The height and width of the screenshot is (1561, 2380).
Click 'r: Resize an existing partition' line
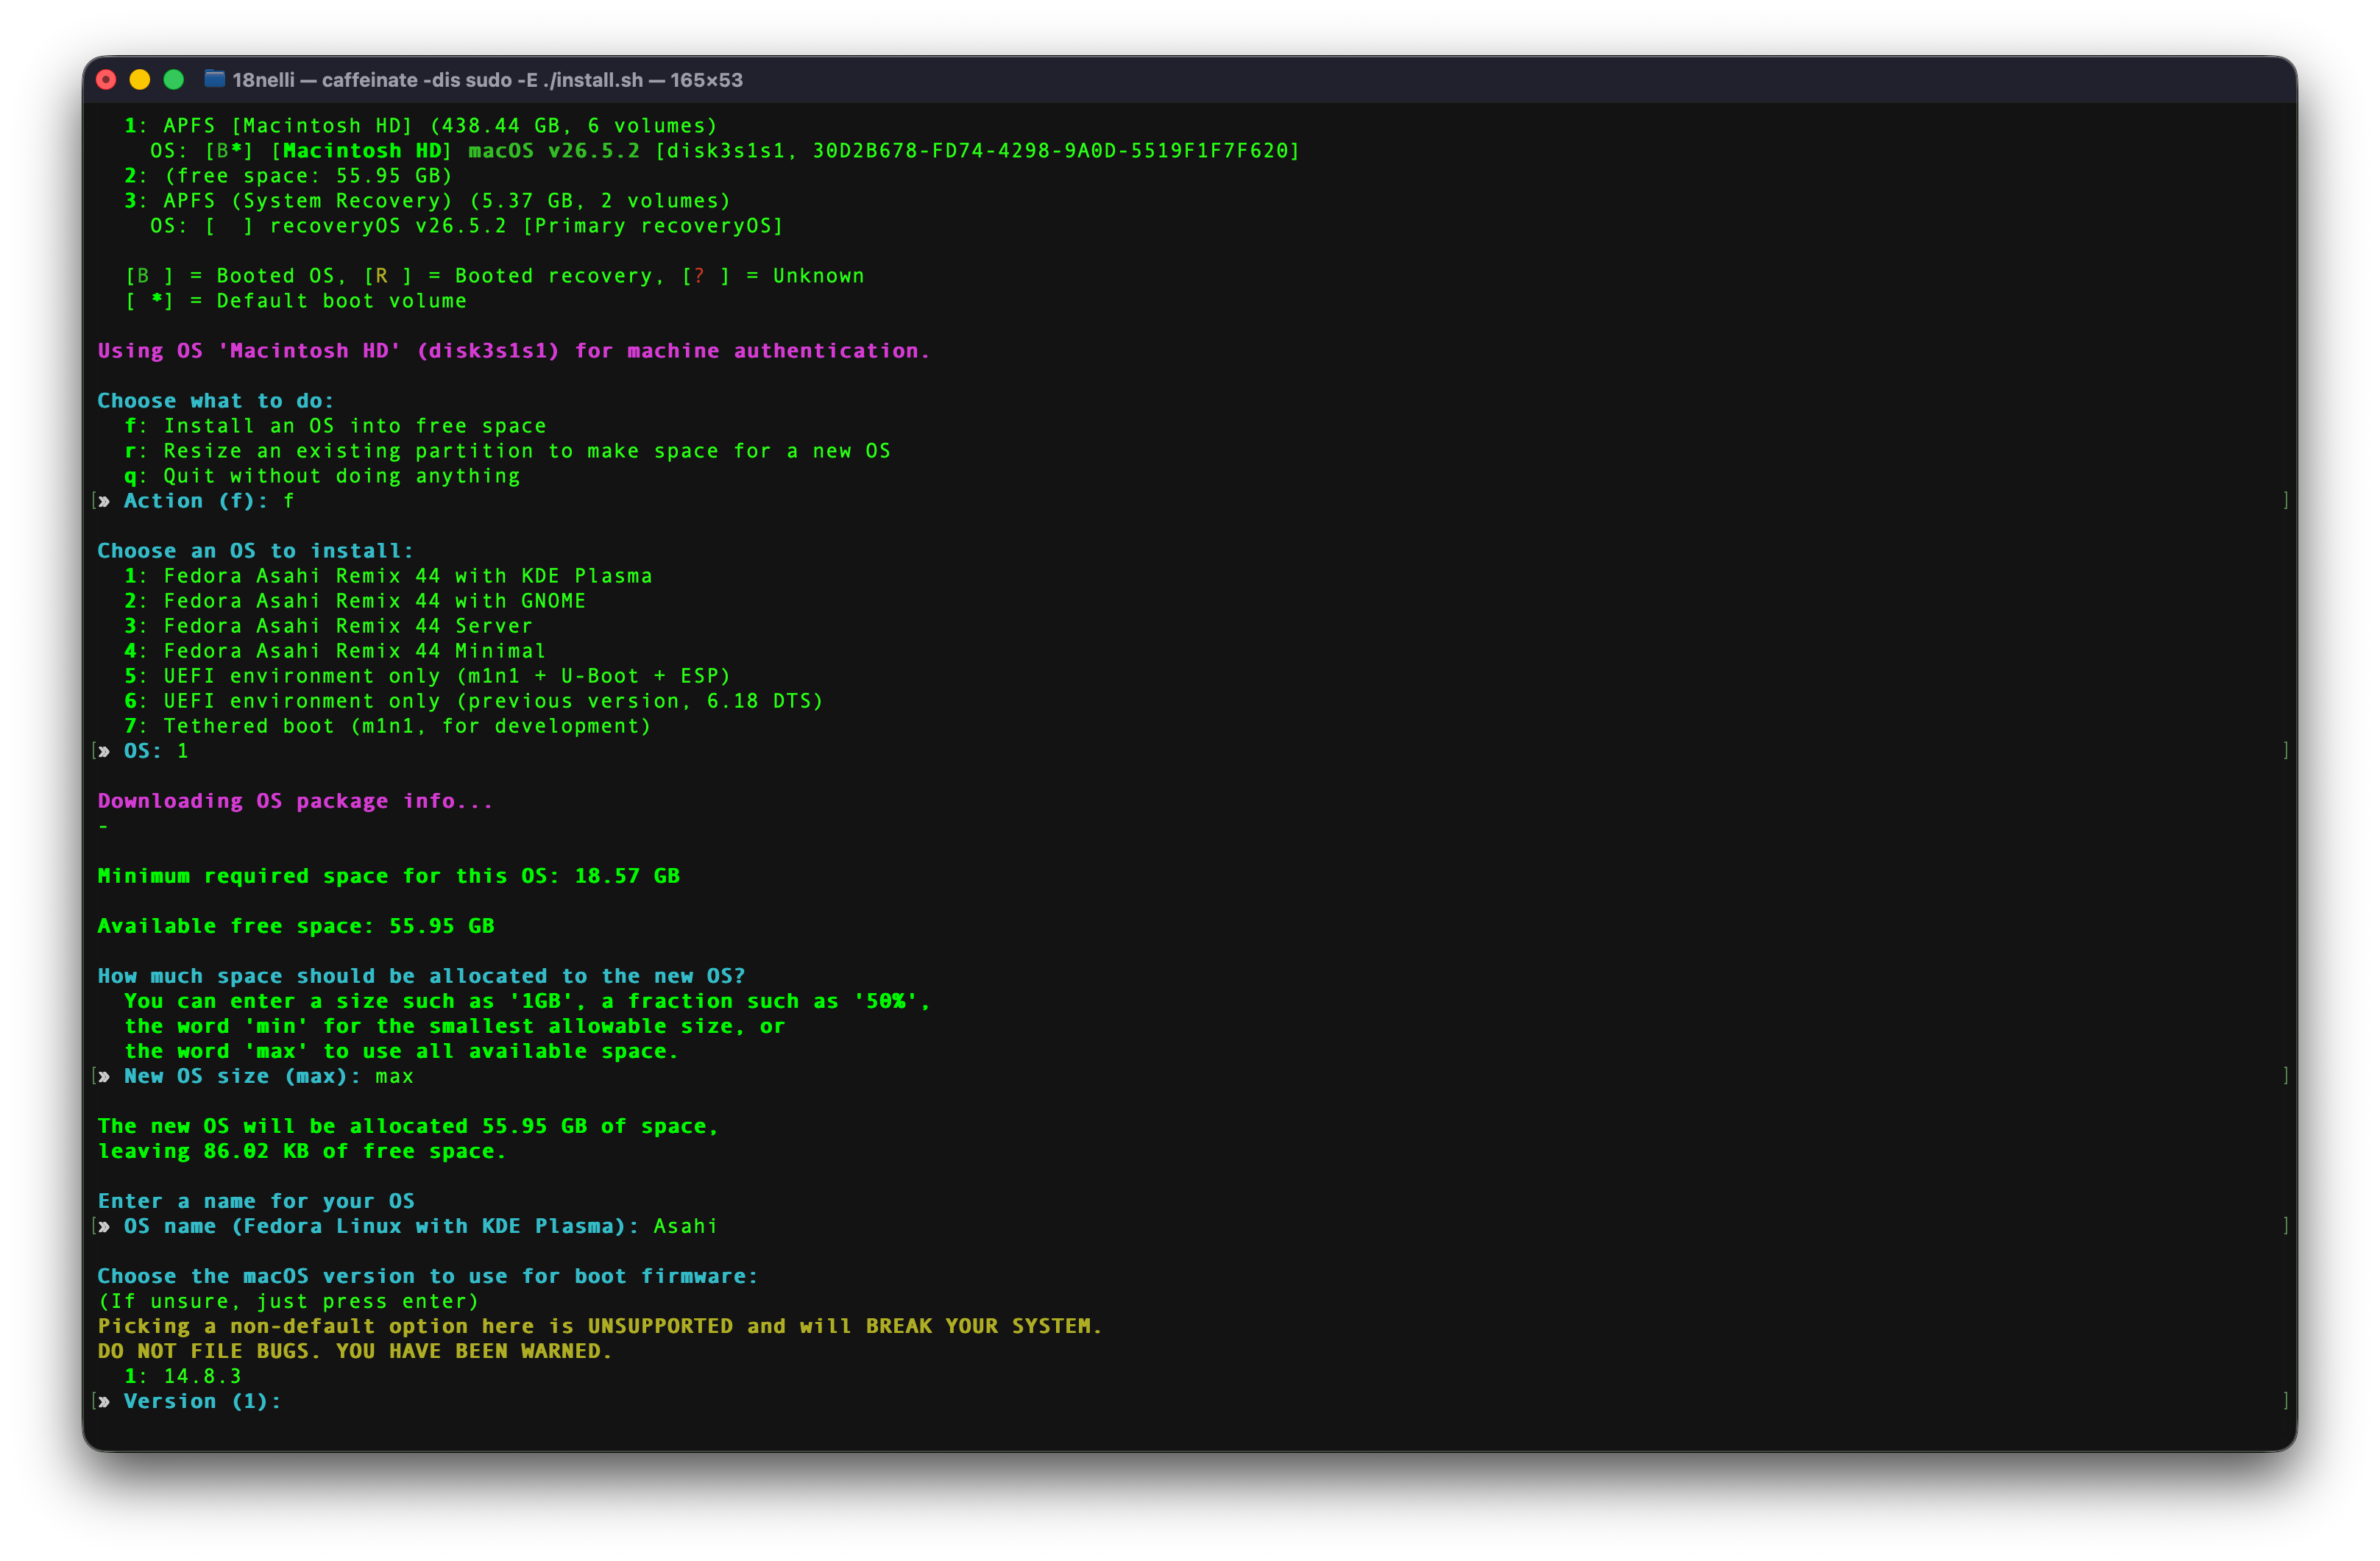click(507, 451)
